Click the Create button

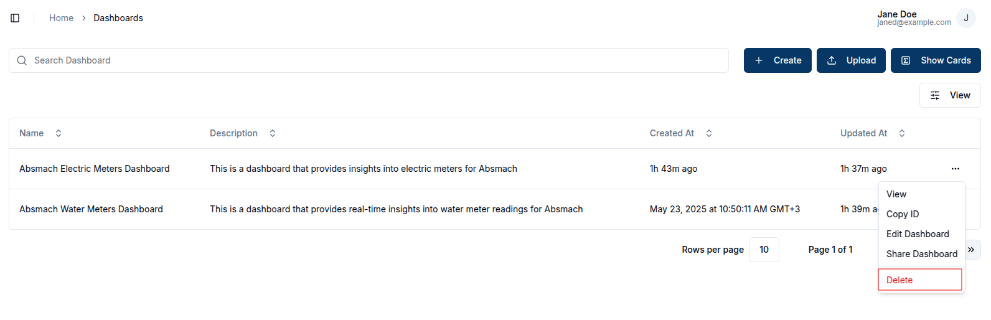point(777,60)
